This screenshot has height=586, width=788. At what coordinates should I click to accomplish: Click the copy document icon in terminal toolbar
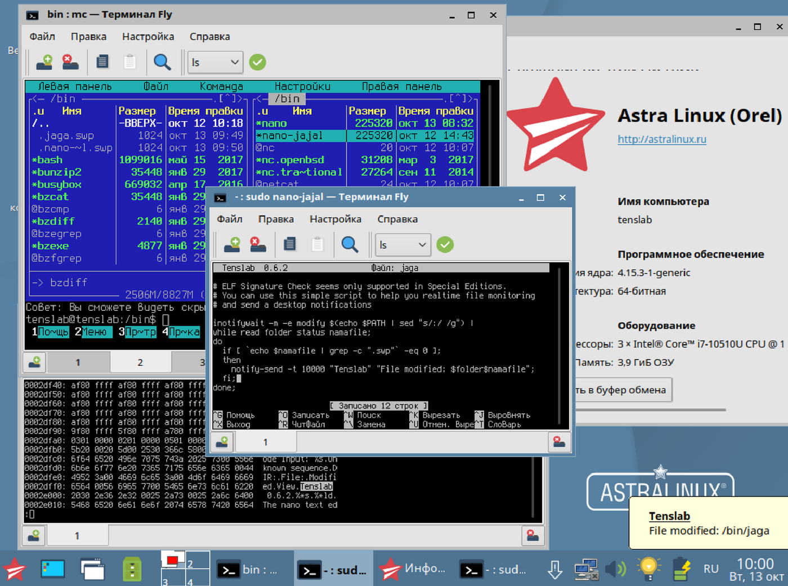289,244
